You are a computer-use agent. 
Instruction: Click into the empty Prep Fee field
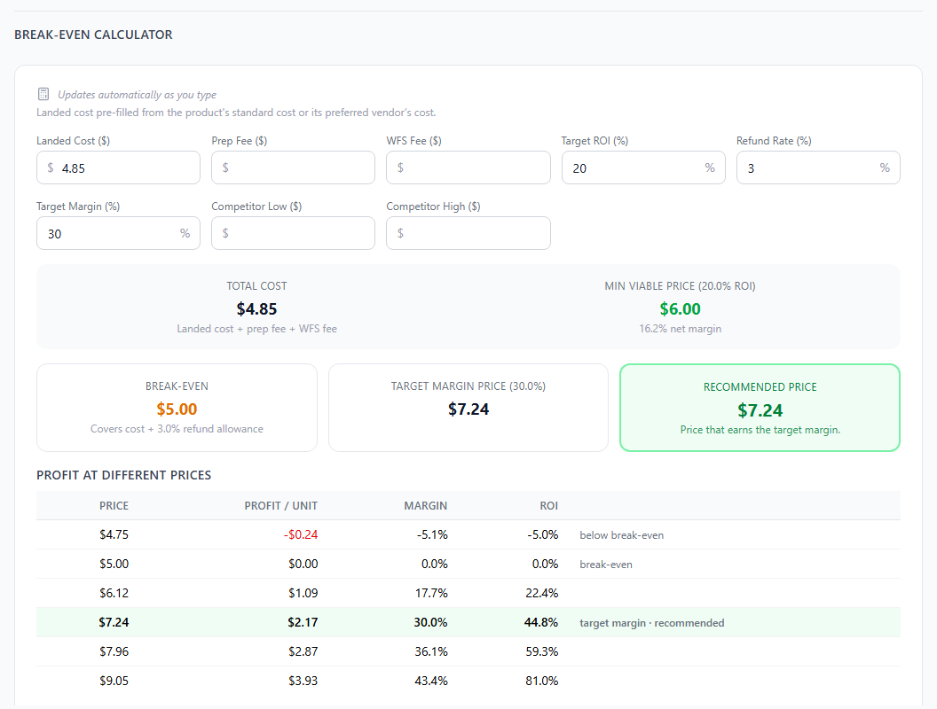tap(294, 168)
